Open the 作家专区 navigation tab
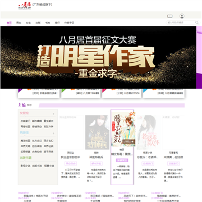The height and width of the screenshot is (202, 202). [69, 22]
